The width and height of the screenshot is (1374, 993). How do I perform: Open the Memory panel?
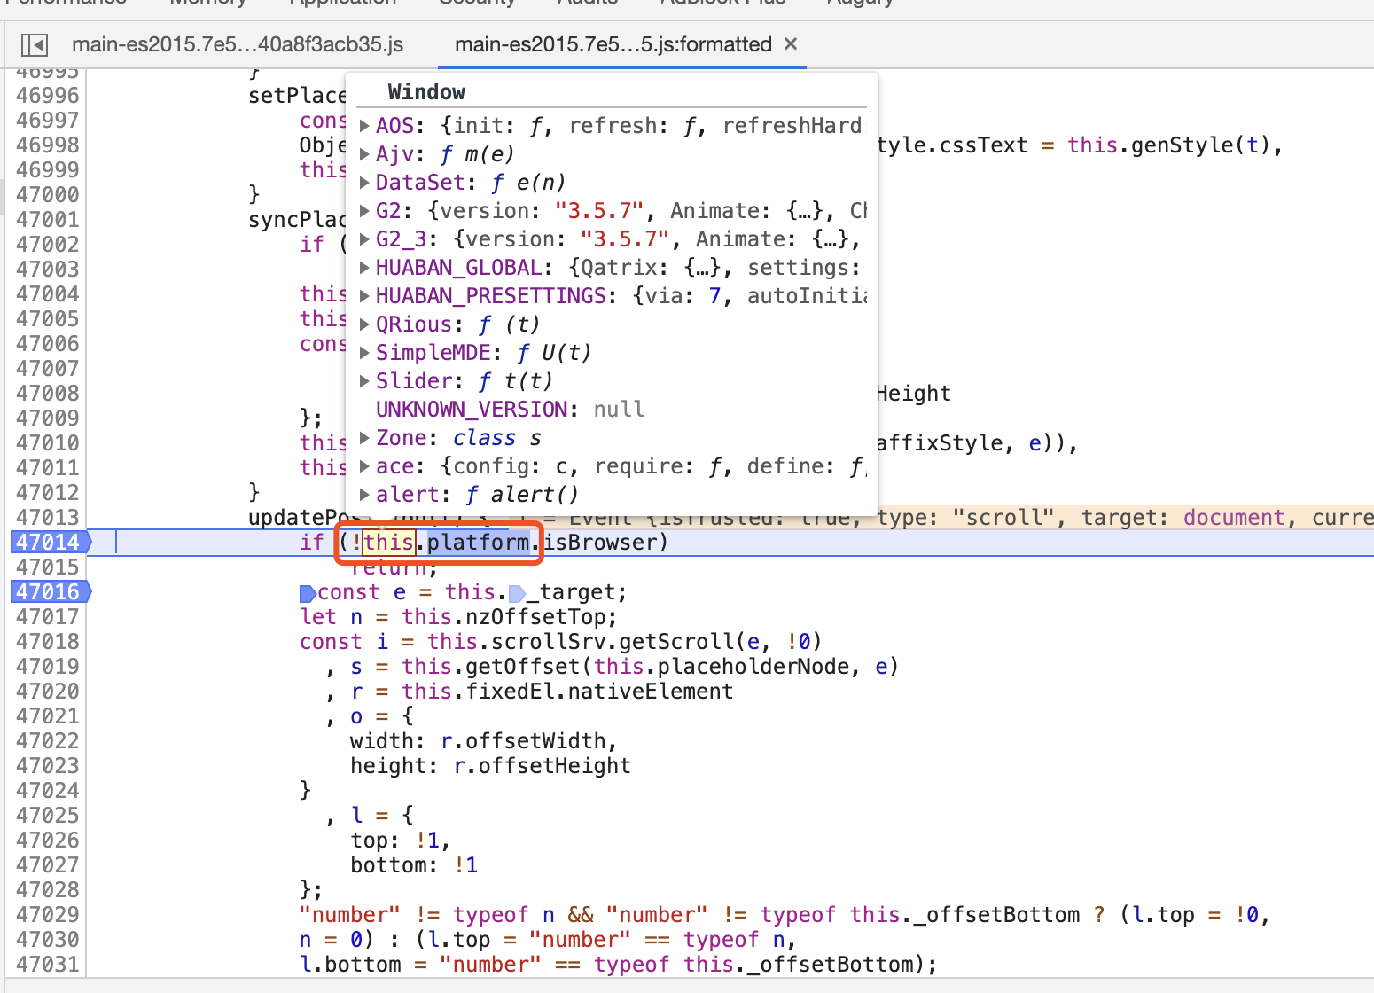(x=207, y=3)
